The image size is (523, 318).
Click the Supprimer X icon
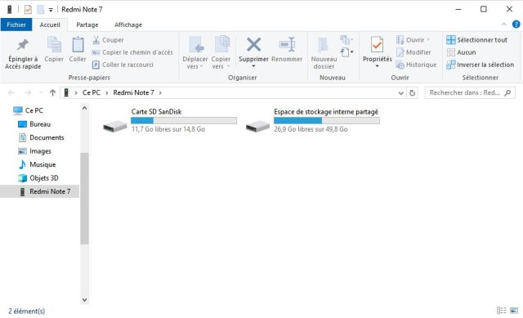253,44
